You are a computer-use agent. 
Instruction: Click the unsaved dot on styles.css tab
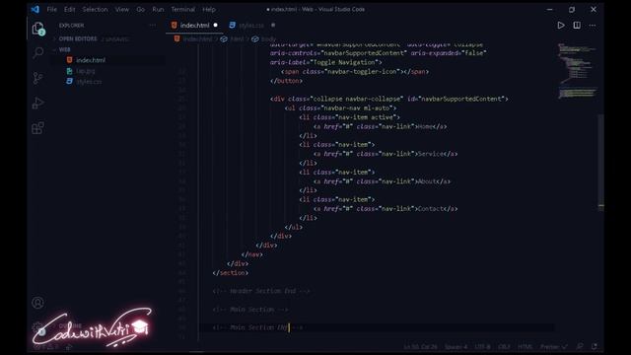[x=273, y=25]
